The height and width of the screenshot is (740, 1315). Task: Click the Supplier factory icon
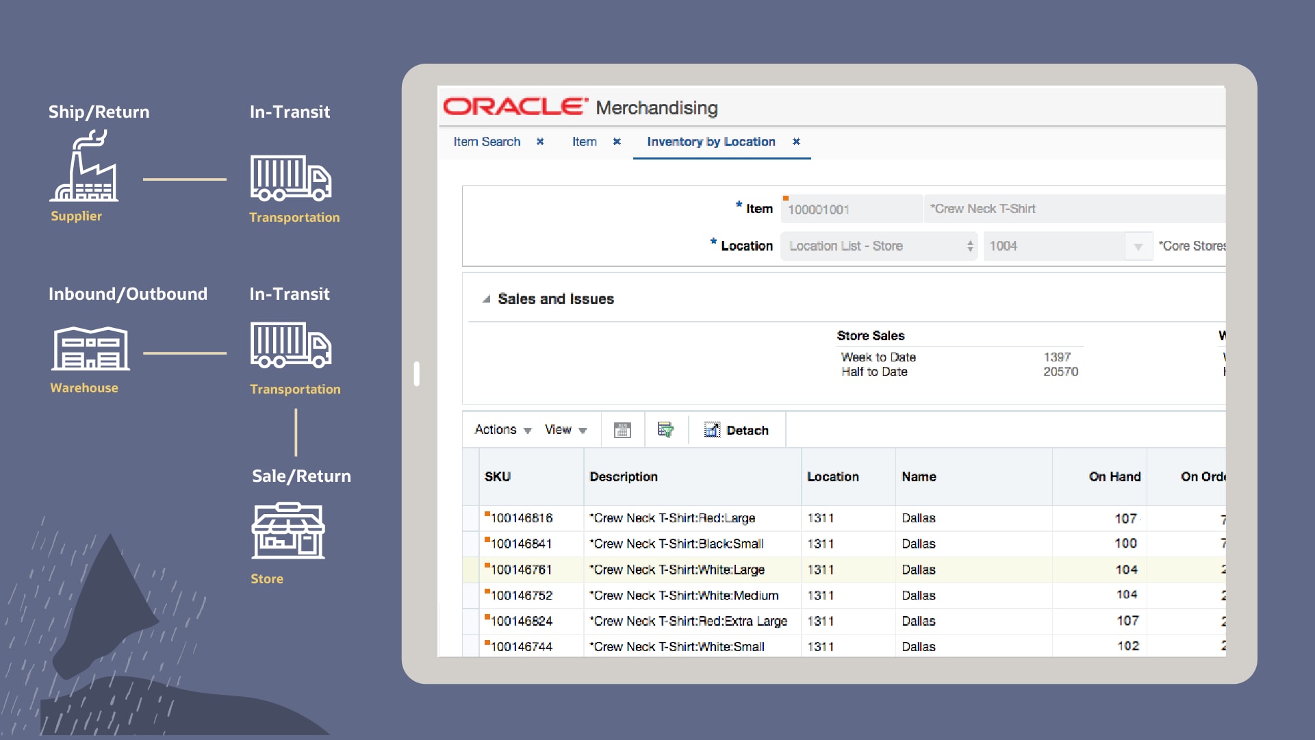(84, 167)
